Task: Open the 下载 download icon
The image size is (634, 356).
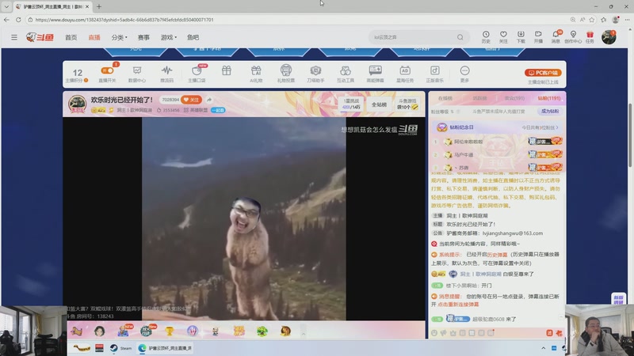Action: point(521,36)
